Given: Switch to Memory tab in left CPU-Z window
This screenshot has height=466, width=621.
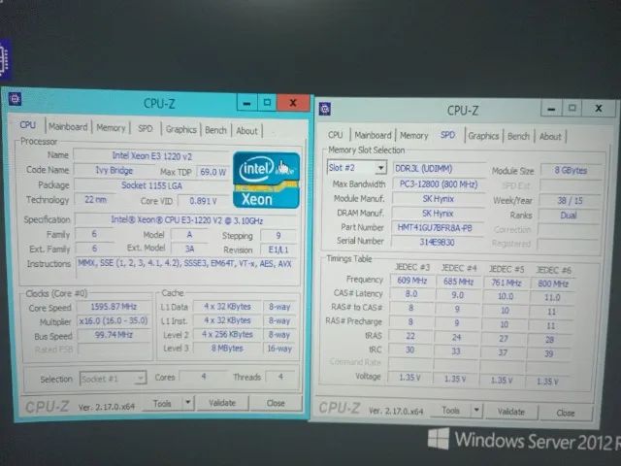Looking at the screenshot, I should [x=111, y=128].
